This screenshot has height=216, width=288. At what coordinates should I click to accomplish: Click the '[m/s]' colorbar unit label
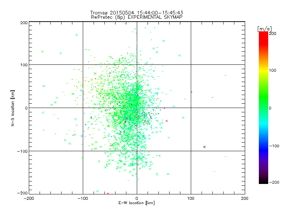[x=265, y=29]
